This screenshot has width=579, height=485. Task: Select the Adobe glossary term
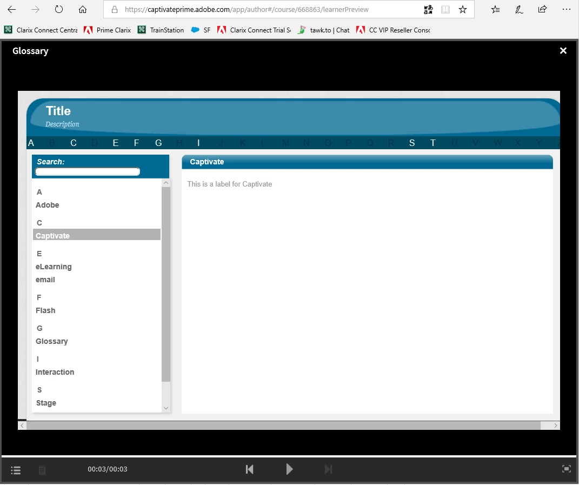point(47,205)
